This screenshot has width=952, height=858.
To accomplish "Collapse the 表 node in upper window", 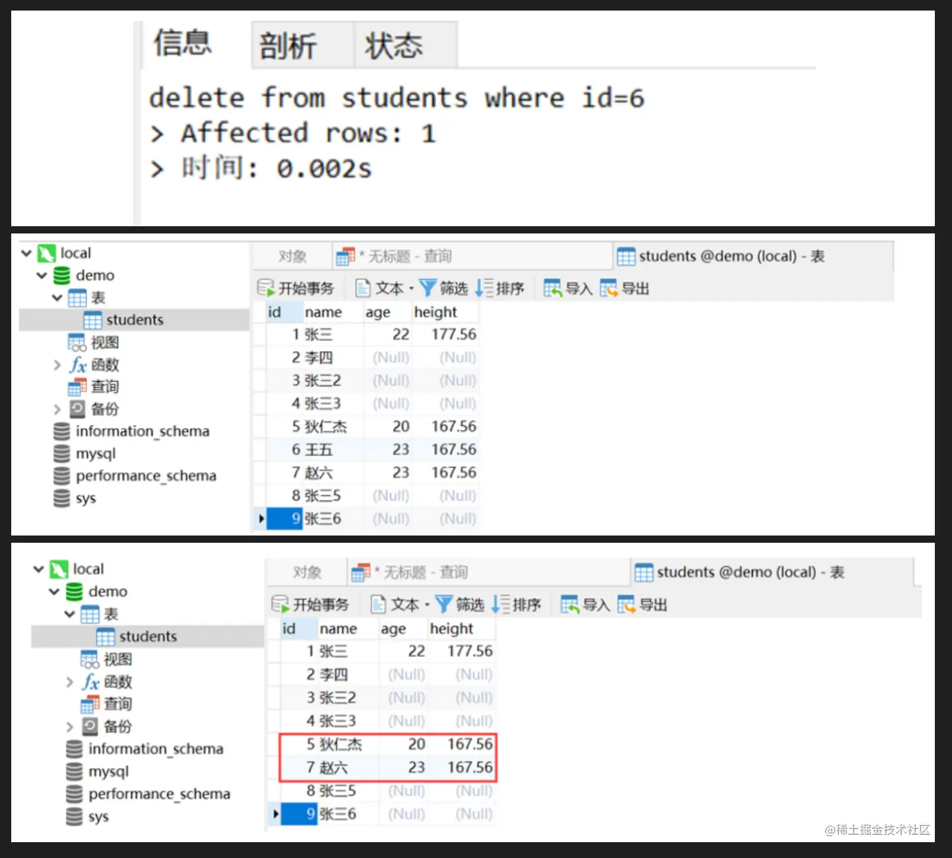I will pos(57,298).
